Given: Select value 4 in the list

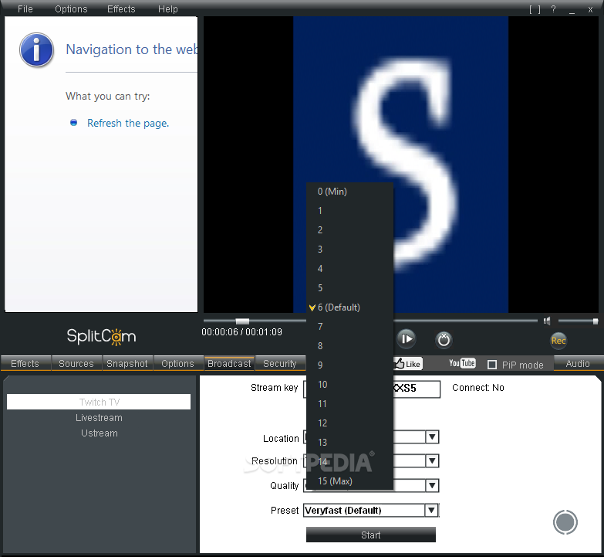Looking at the screenshot, I should pyautogui.click(x=349, y=269).
